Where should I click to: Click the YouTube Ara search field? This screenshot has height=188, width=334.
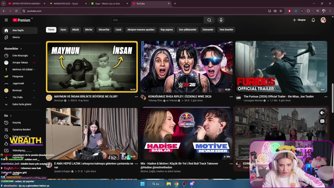pyautogui.click(x=157, y=20)
